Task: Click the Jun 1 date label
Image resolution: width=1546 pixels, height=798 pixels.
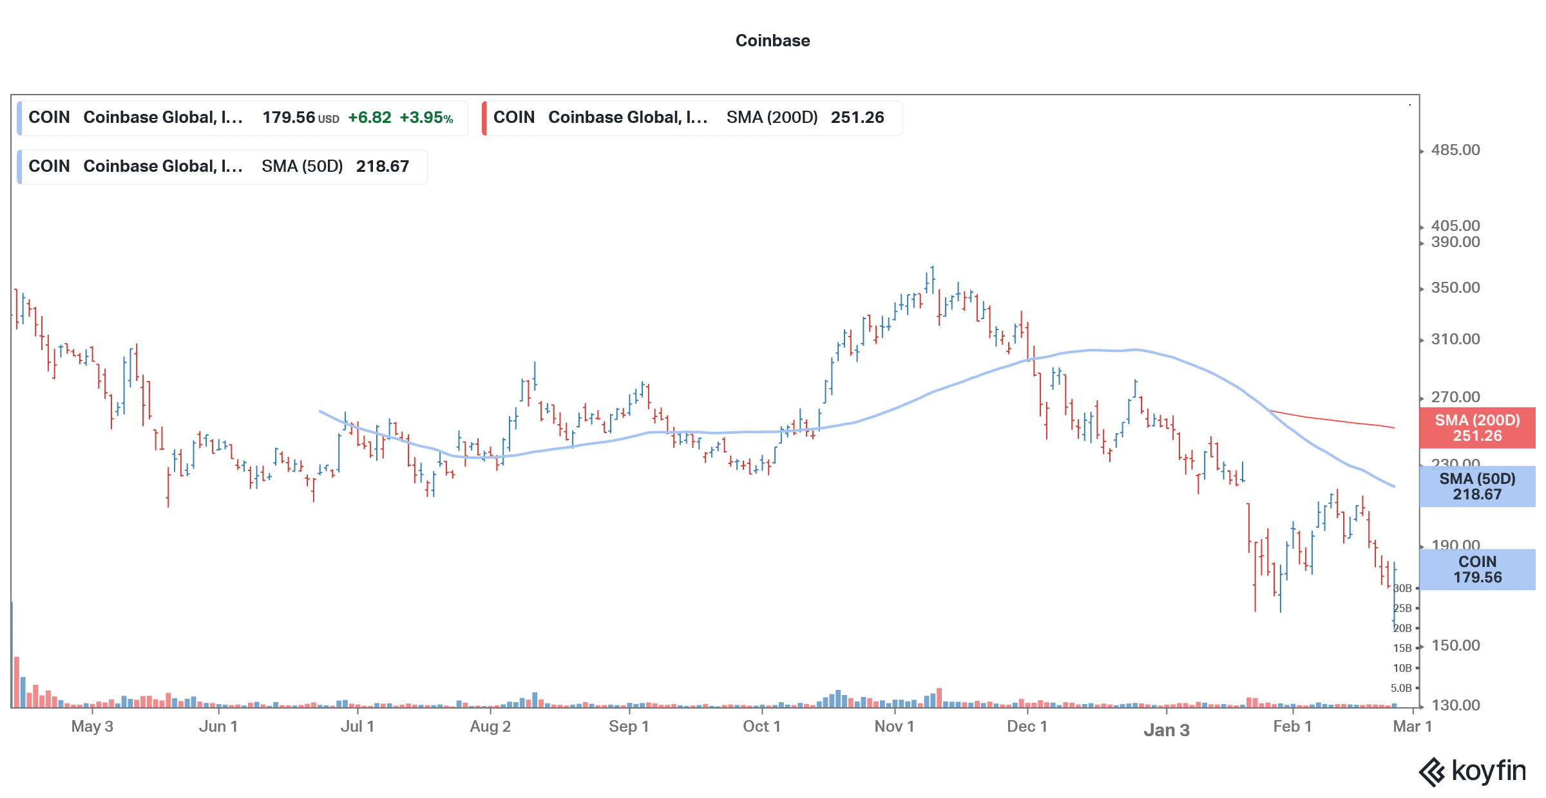Action: [x=218, y=727]
